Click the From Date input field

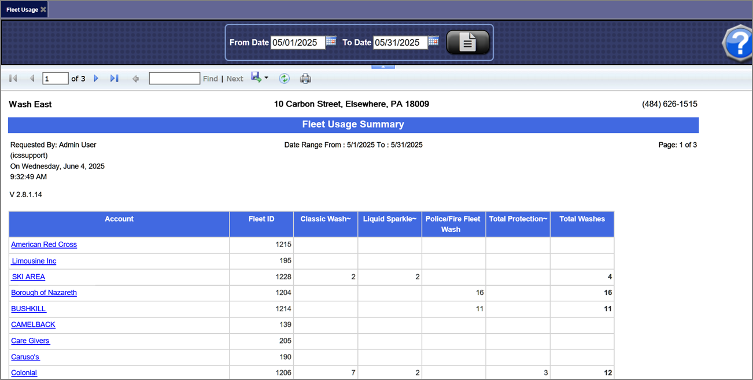point(298,43)
